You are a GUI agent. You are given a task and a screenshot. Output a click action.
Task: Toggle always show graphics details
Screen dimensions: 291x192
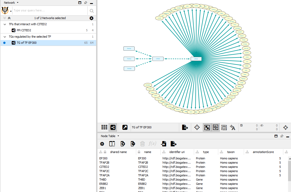click(x=197, y=127)
